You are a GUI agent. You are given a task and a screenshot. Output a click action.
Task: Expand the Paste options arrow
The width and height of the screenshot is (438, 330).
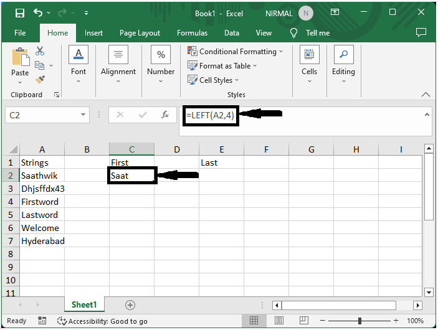[20, 82]
